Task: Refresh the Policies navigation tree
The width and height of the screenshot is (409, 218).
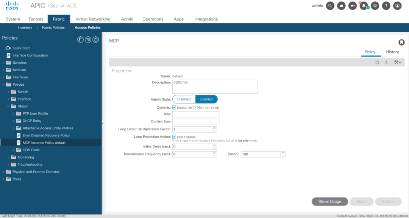Action: click(x=96, y=39)
